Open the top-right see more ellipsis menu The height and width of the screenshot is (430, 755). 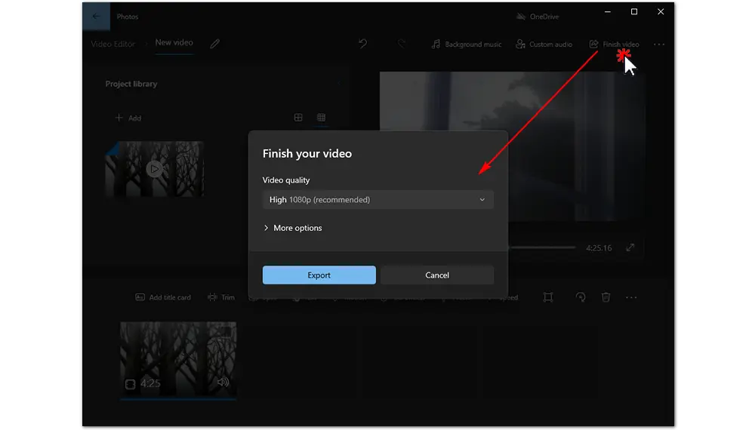click(659, 45)
